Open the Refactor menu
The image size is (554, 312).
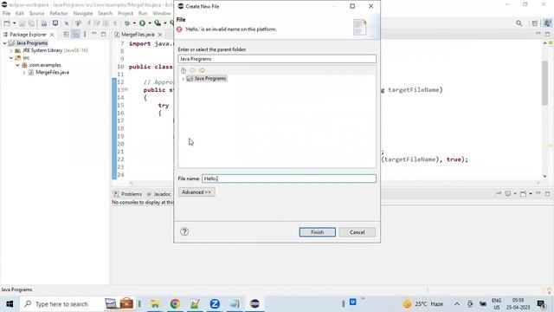(x=59, y=14)
